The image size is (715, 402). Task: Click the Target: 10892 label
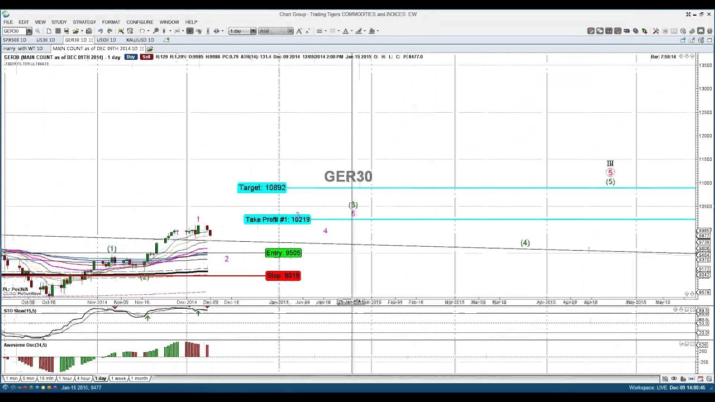[x=262, y=188]
